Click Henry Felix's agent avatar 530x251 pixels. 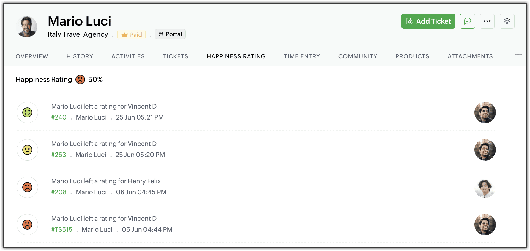pyautogui.click(x=485, y=187)
